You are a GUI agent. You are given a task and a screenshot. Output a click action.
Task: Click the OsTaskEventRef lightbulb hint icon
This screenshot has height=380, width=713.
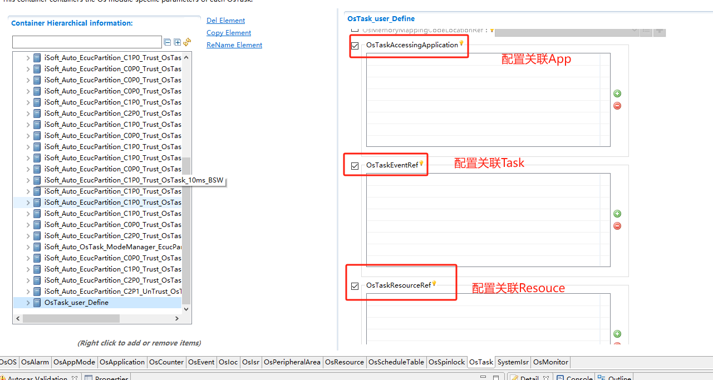pos(421,164)
